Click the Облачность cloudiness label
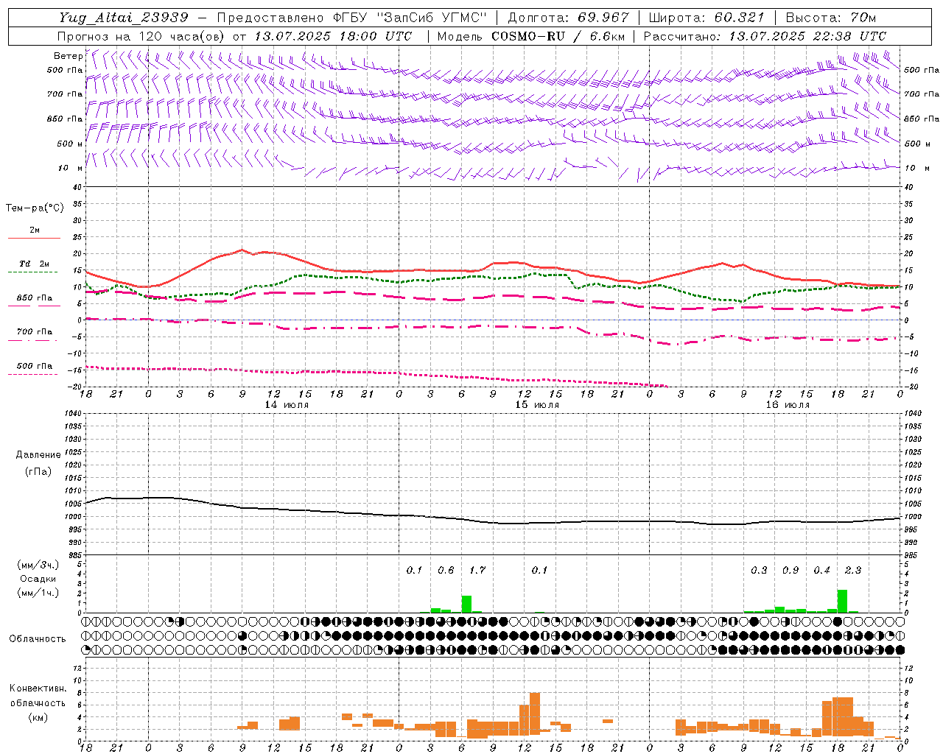This screenshot has height=754, width=943. (x=38, y=639)
